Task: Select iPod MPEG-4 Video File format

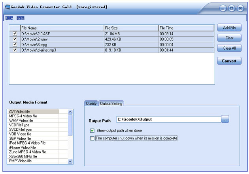Action: [33, 143]
